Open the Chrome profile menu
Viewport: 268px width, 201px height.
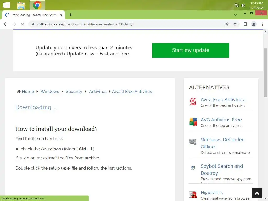[254, 24]
